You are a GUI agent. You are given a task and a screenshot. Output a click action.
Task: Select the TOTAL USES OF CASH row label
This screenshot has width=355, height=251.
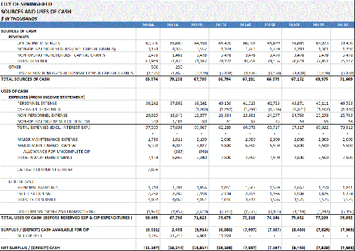click(x=67, y=217)
